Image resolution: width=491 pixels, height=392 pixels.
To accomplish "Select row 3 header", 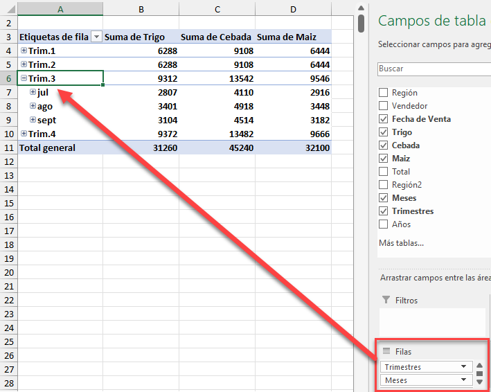I will 9,37.
